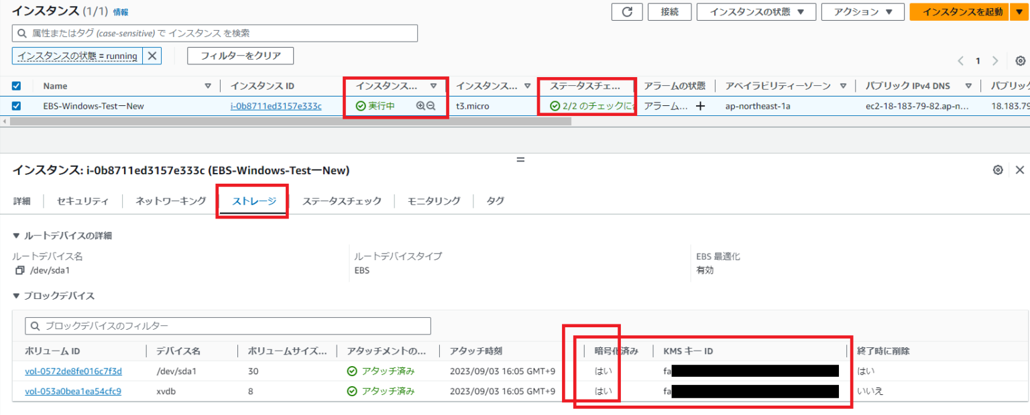
Task: Remove the running state filter chip
Action: 152,56
